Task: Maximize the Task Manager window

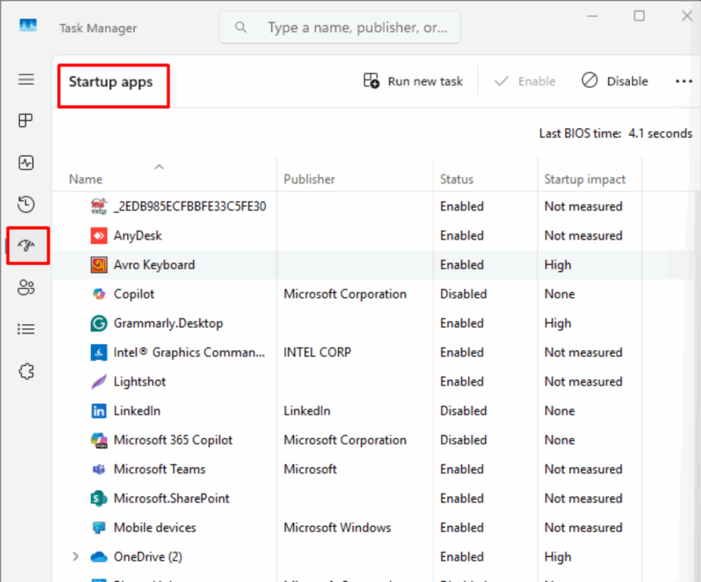Action: tap(639, 16)
